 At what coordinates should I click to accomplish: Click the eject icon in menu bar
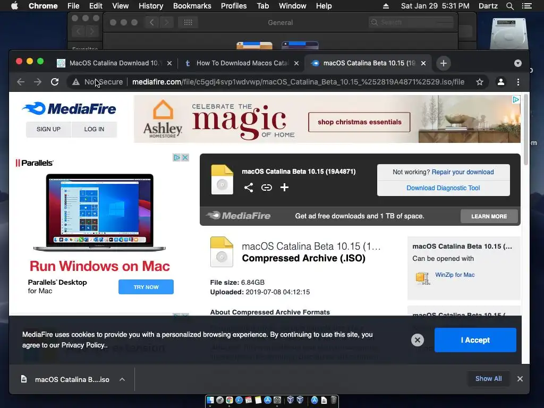point(386,6)
